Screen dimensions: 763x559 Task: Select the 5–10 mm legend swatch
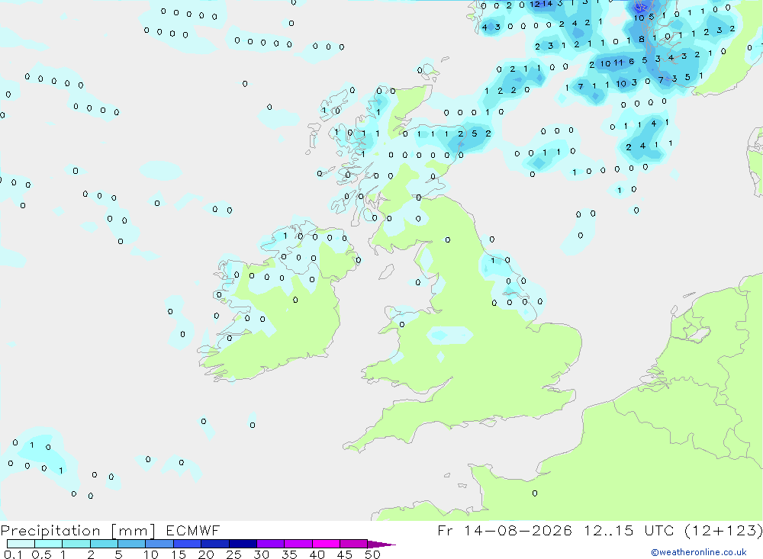(132, 544)
